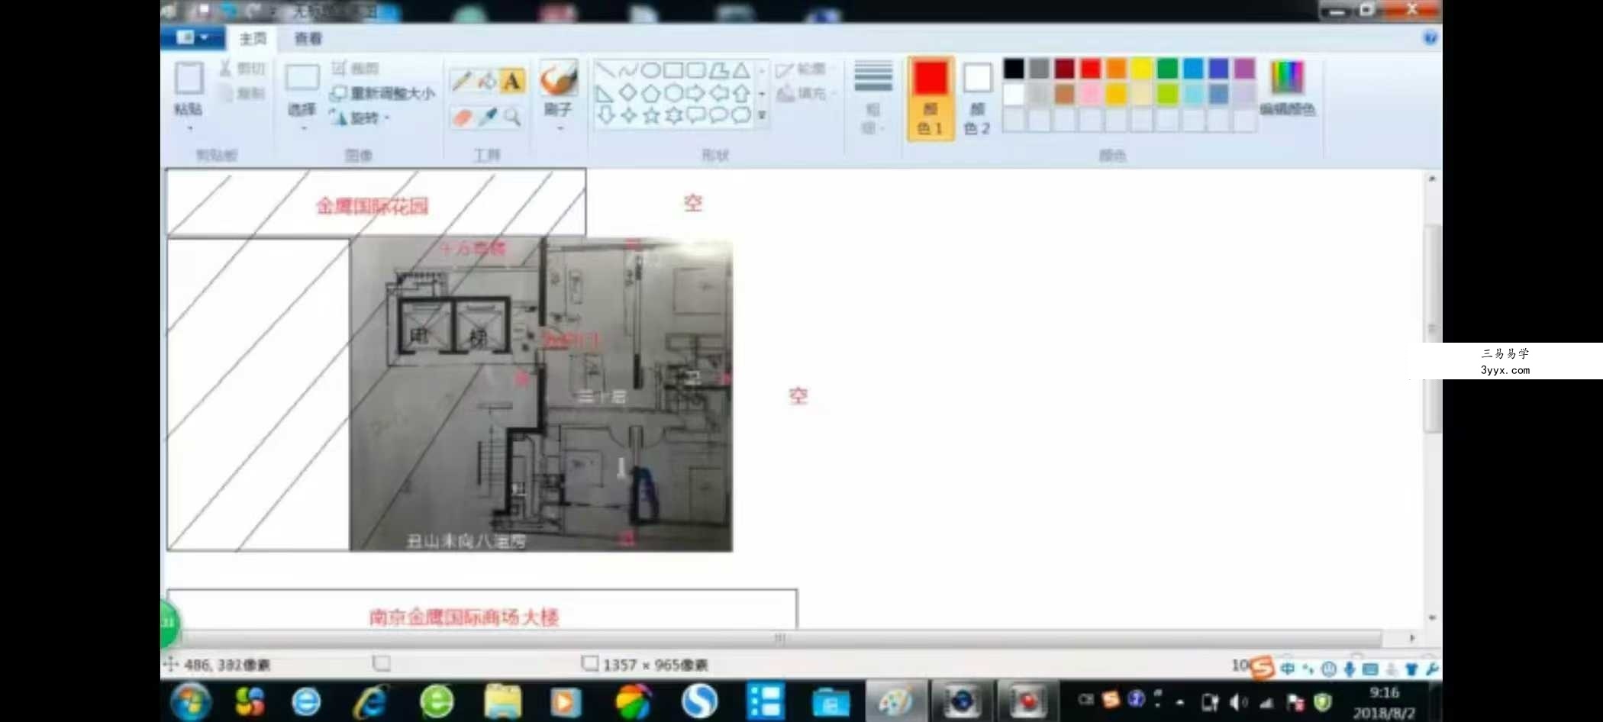Pick the four-point star shape
The width and height of the screenshot is (1603, 722).
pyautogui.click(x=627, y=115)
